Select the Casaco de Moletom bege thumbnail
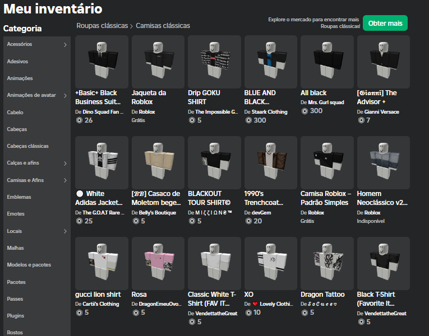Screen dimensions: 429x336 [x=158, y=162]
